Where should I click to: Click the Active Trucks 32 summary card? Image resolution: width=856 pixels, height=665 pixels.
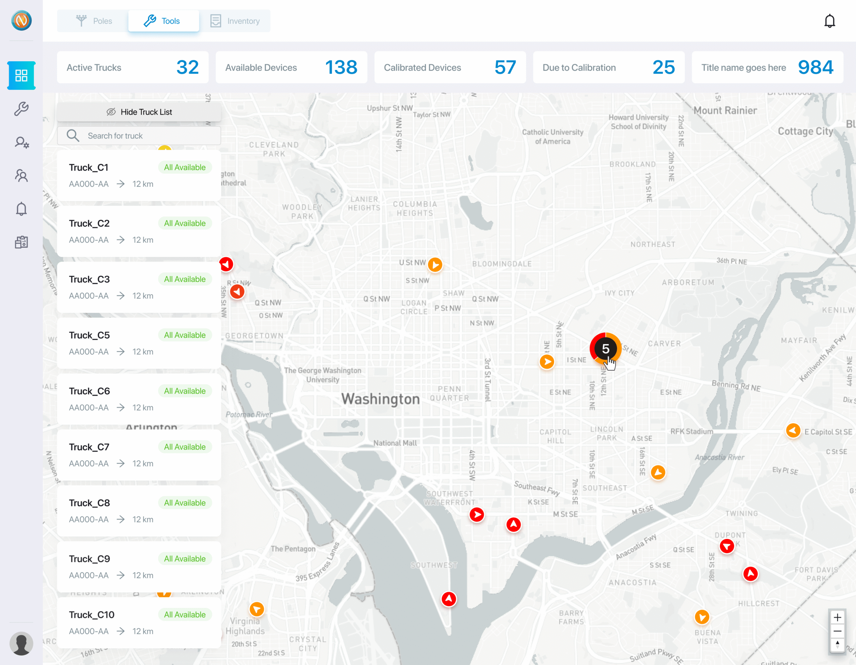[x=133, y=67]
